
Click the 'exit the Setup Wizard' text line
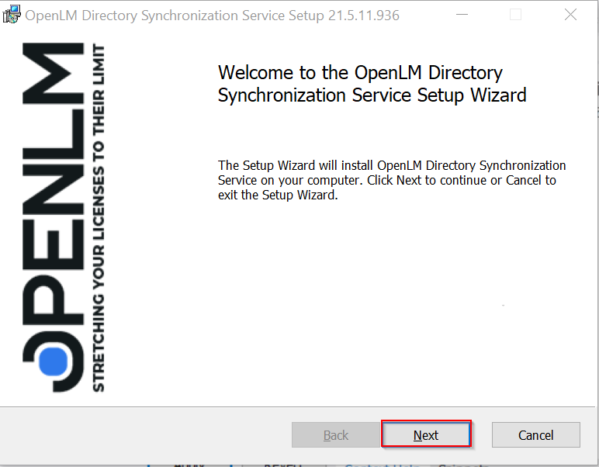tap(278, 195)
